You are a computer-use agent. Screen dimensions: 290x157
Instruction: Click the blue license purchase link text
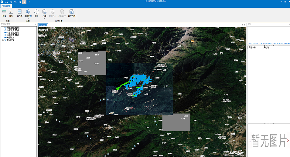(269, 44)
